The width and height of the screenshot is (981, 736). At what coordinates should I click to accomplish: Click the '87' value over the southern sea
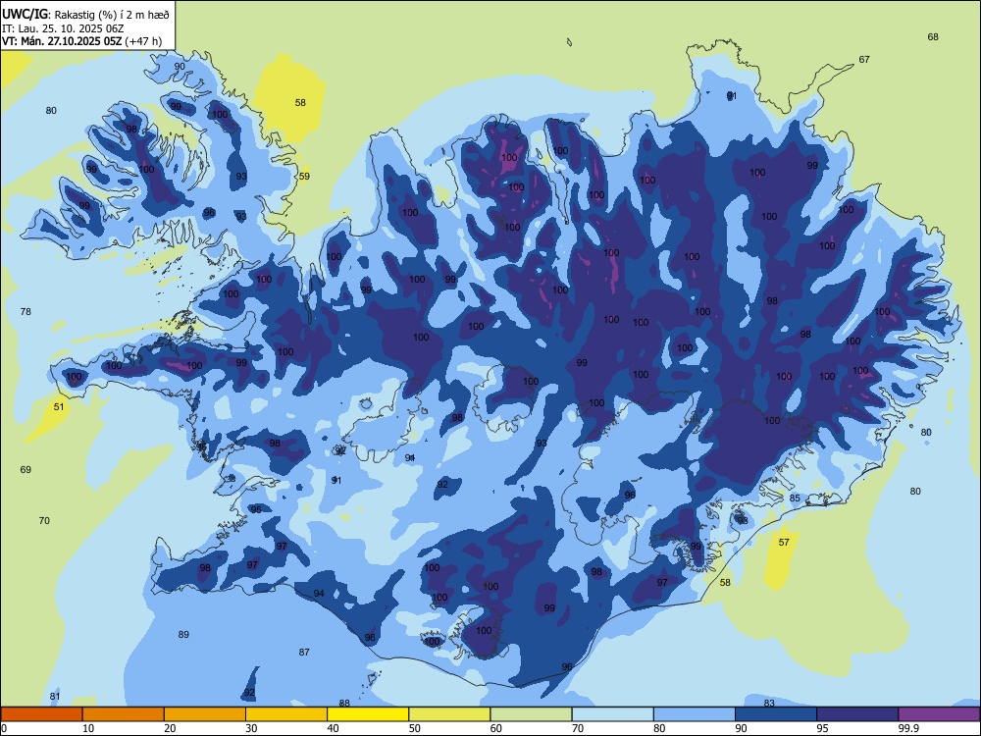pyautogui.click(x=304, y=653)
